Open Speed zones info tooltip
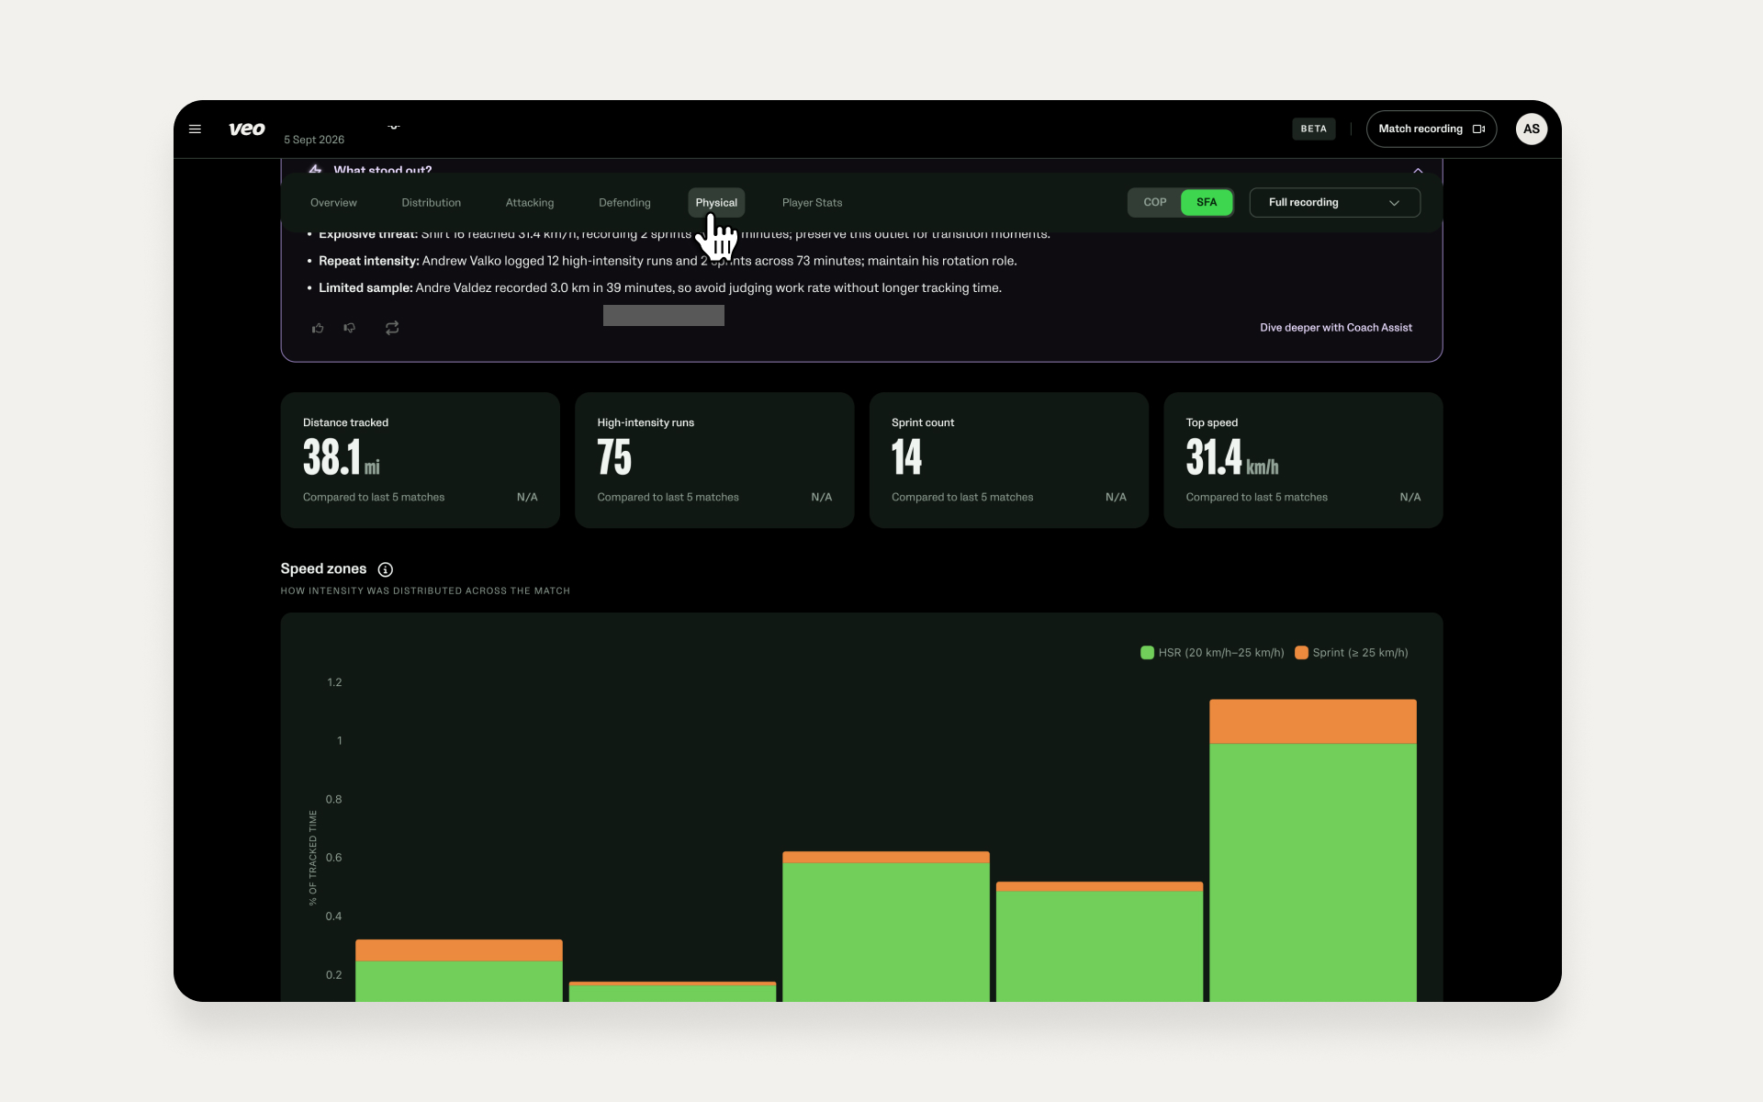The width and height of the screenshot is (1763, 1102). 386,569
